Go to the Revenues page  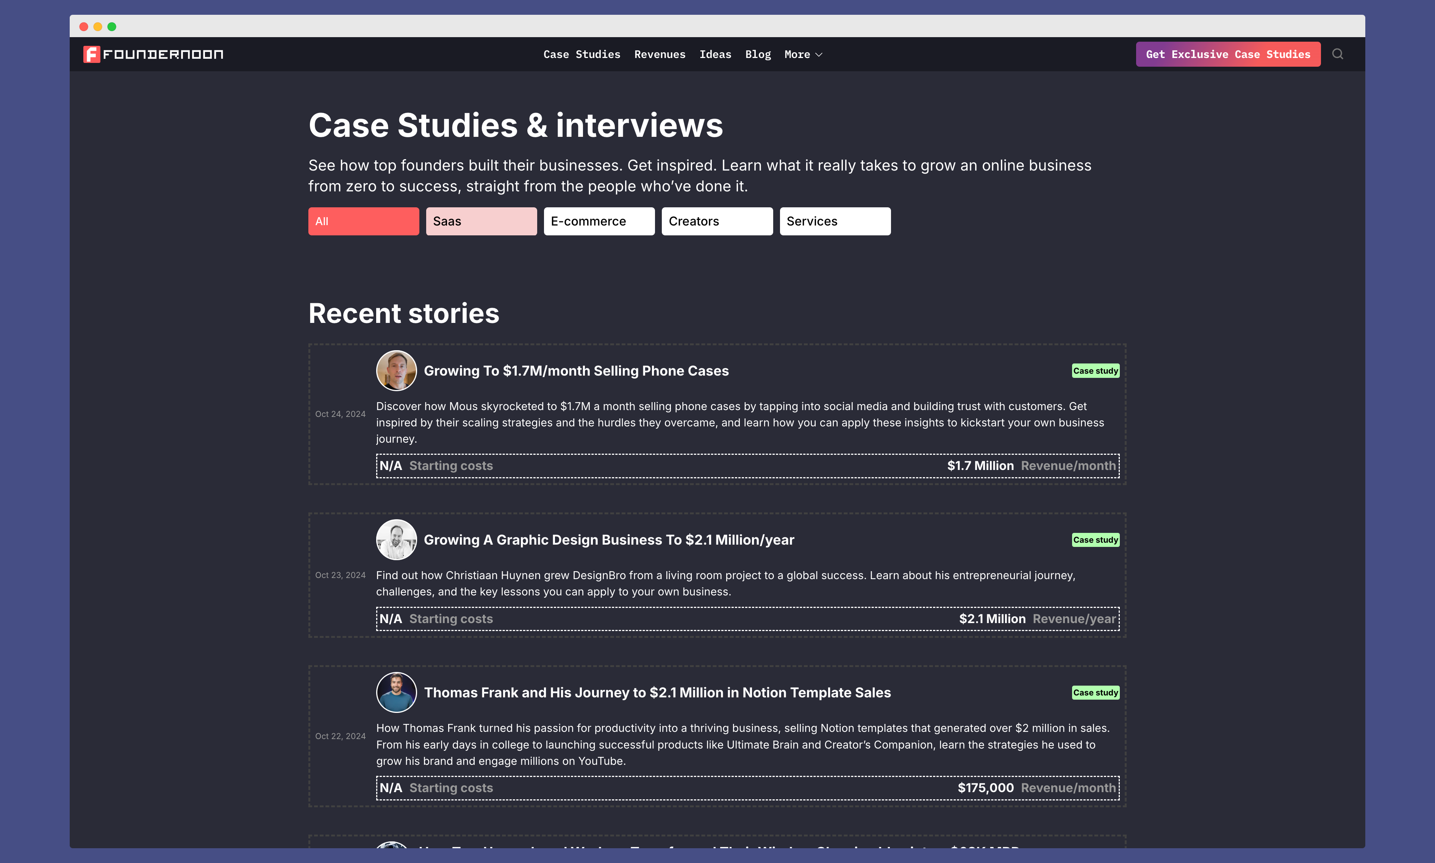660,54
